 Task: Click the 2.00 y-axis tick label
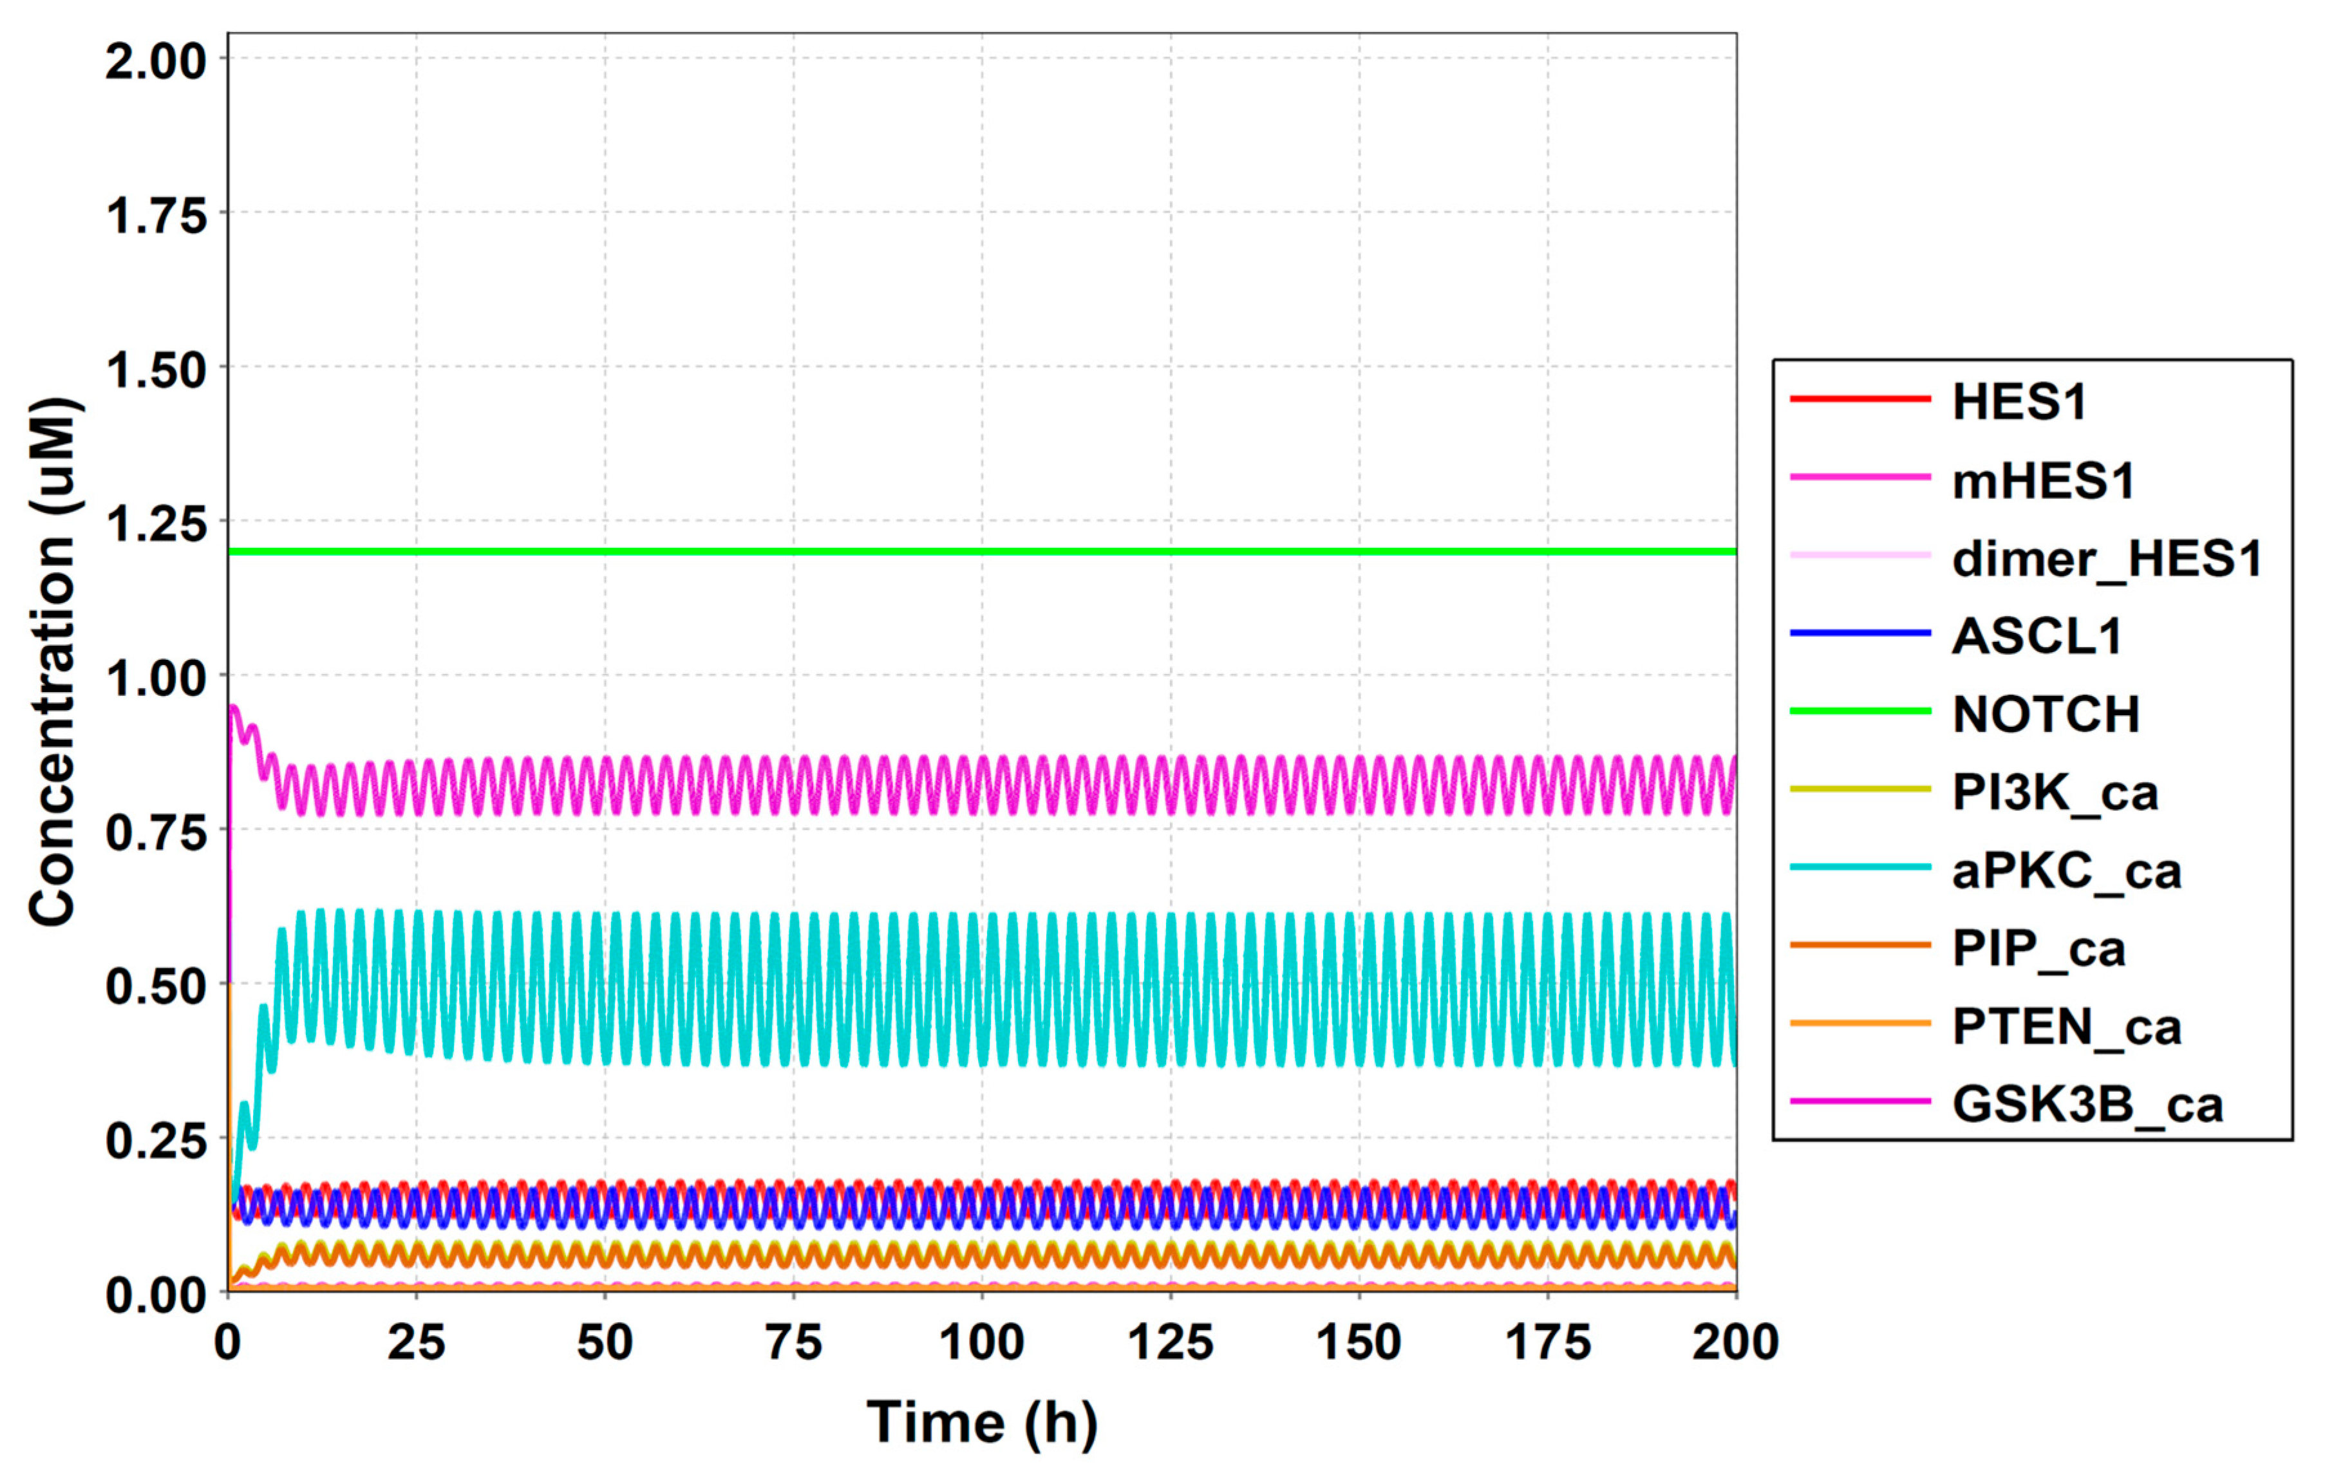[155, 62]
